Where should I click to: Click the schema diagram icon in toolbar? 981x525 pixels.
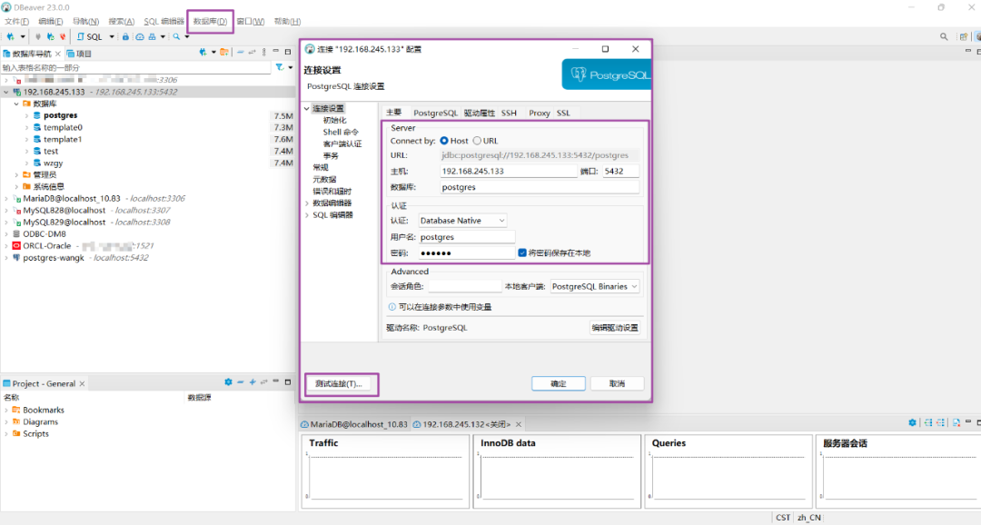point(152,37)
